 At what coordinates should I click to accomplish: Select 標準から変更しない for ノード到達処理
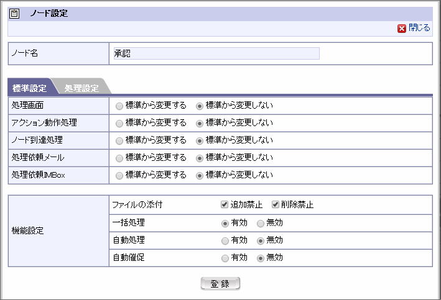pos(200,141)
